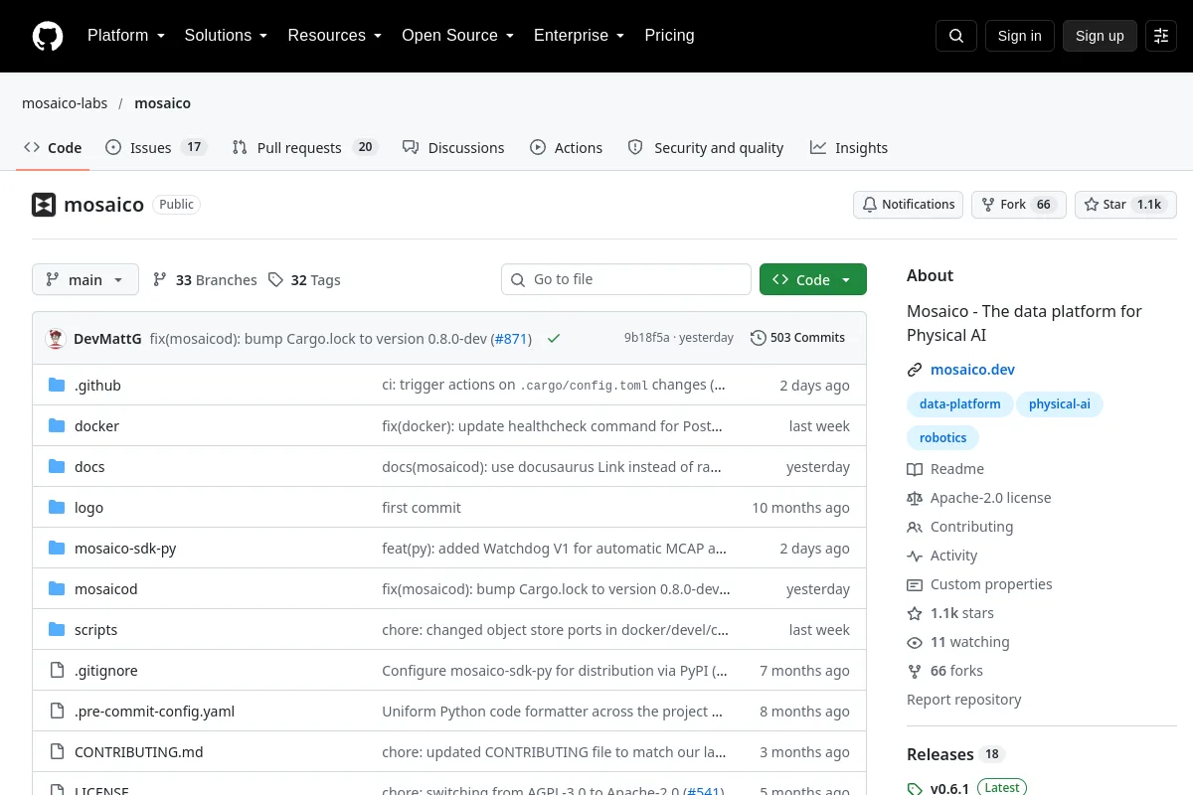Open the Releases 18 heading link

click(956, 754)
